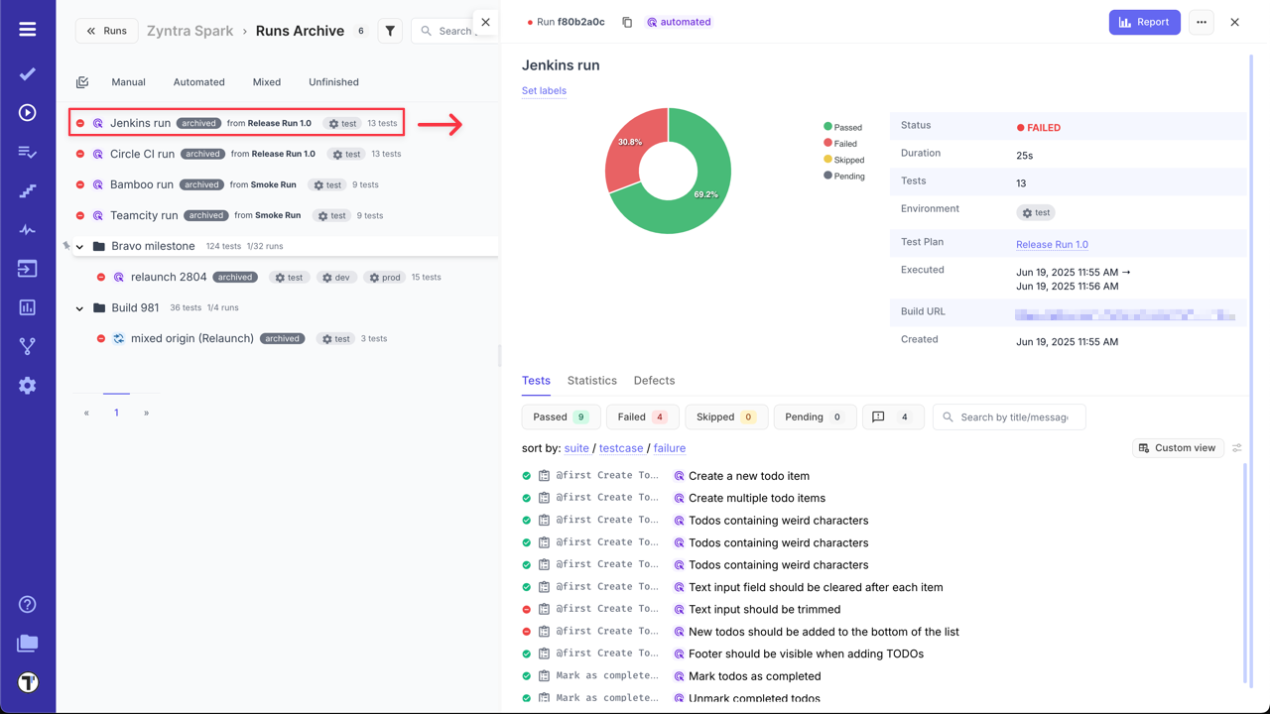The height and width of the screenshot is (714, 1270).
Task: Toggle the Passed tests filter
Action: point(561,416)
